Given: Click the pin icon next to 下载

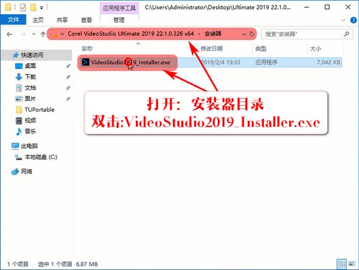Looking at the screenshot, I should click(x=68, y=77).
